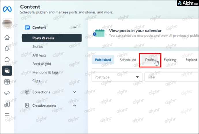Open the Planner calendar grid icon
Viewport: 199px width, 134px height.
[x=7, y=82]
